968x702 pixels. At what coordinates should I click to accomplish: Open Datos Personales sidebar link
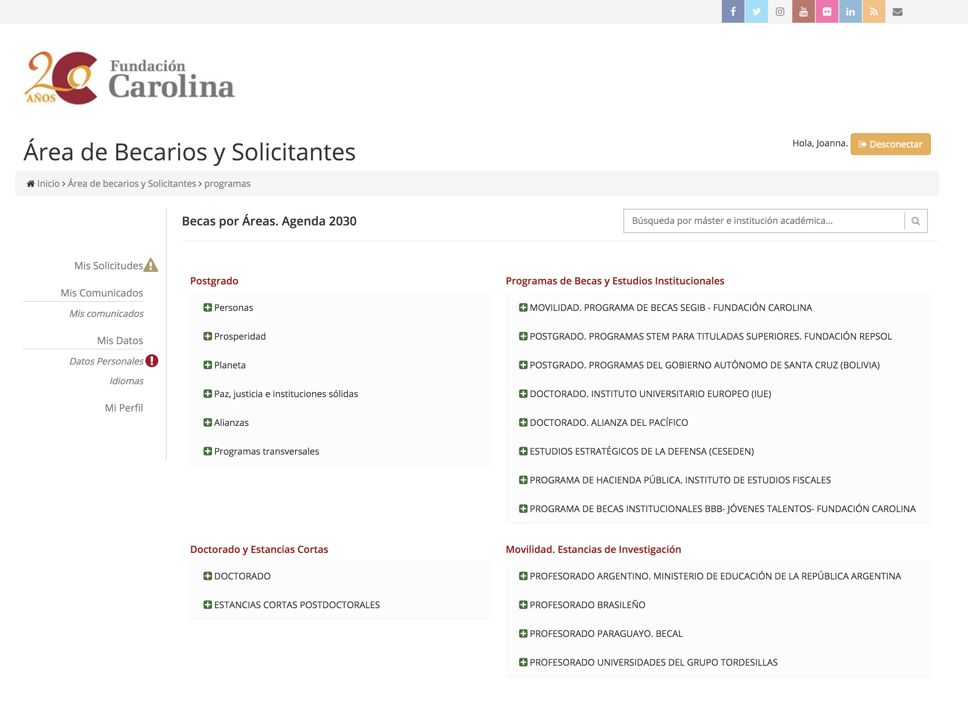[106, 361]
